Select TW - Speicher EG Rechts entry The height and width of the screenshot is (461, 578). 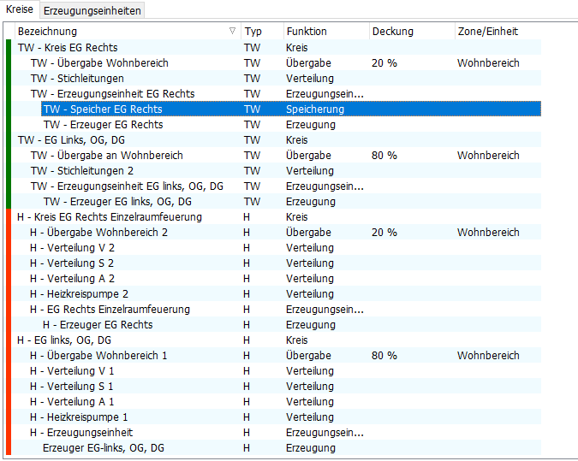click(x=103, y=109)
